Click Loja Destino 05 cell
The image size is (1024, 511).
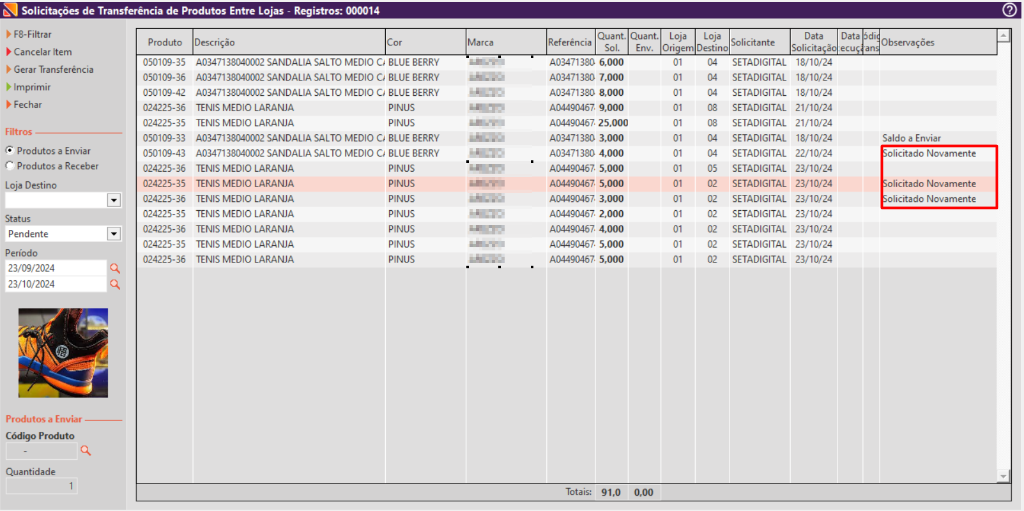712,169
